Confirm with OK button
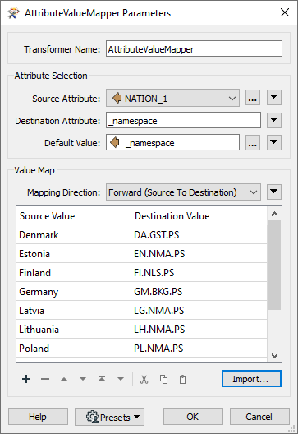The width and height of the screenshot is (298, 434). click(193, 417)
